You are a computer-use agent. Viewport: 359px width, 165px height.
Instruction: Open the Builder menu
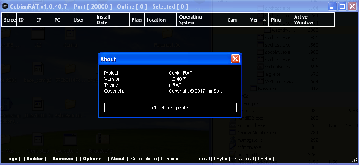pyautogui.click(x=35, y=159)
